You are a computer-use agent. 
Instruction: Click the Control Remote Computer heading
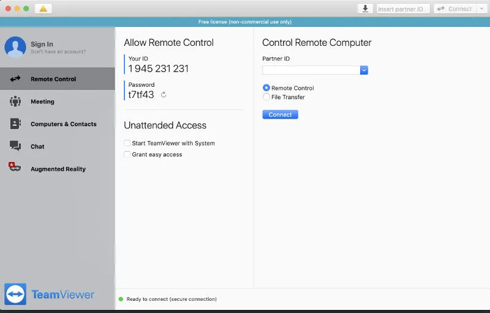coord(317,42)
